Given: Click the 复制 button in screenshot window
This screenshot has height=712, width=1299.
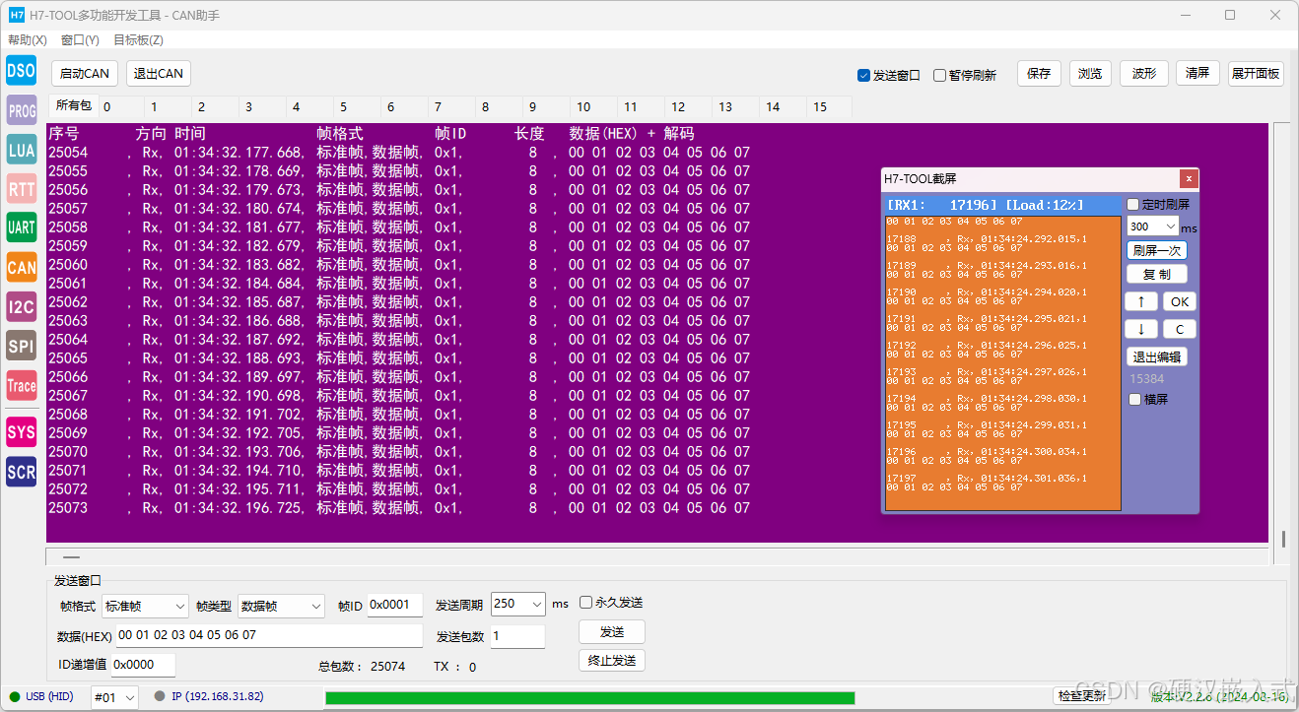Looking at the screenshot, I should pos(1157,274).
